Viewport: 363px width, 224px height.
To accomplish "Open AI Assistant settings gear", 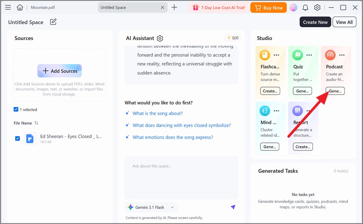I will click(160, 38).
